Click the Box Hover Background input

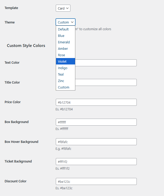click(96, 142)
